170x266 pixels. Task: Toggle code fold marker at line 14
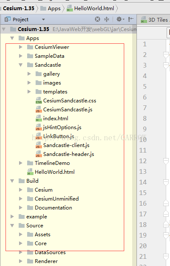pyautogui.click(x=166, y=182)
